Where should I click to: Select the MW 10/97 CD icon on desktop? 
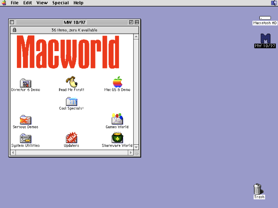tap(265, 38)
